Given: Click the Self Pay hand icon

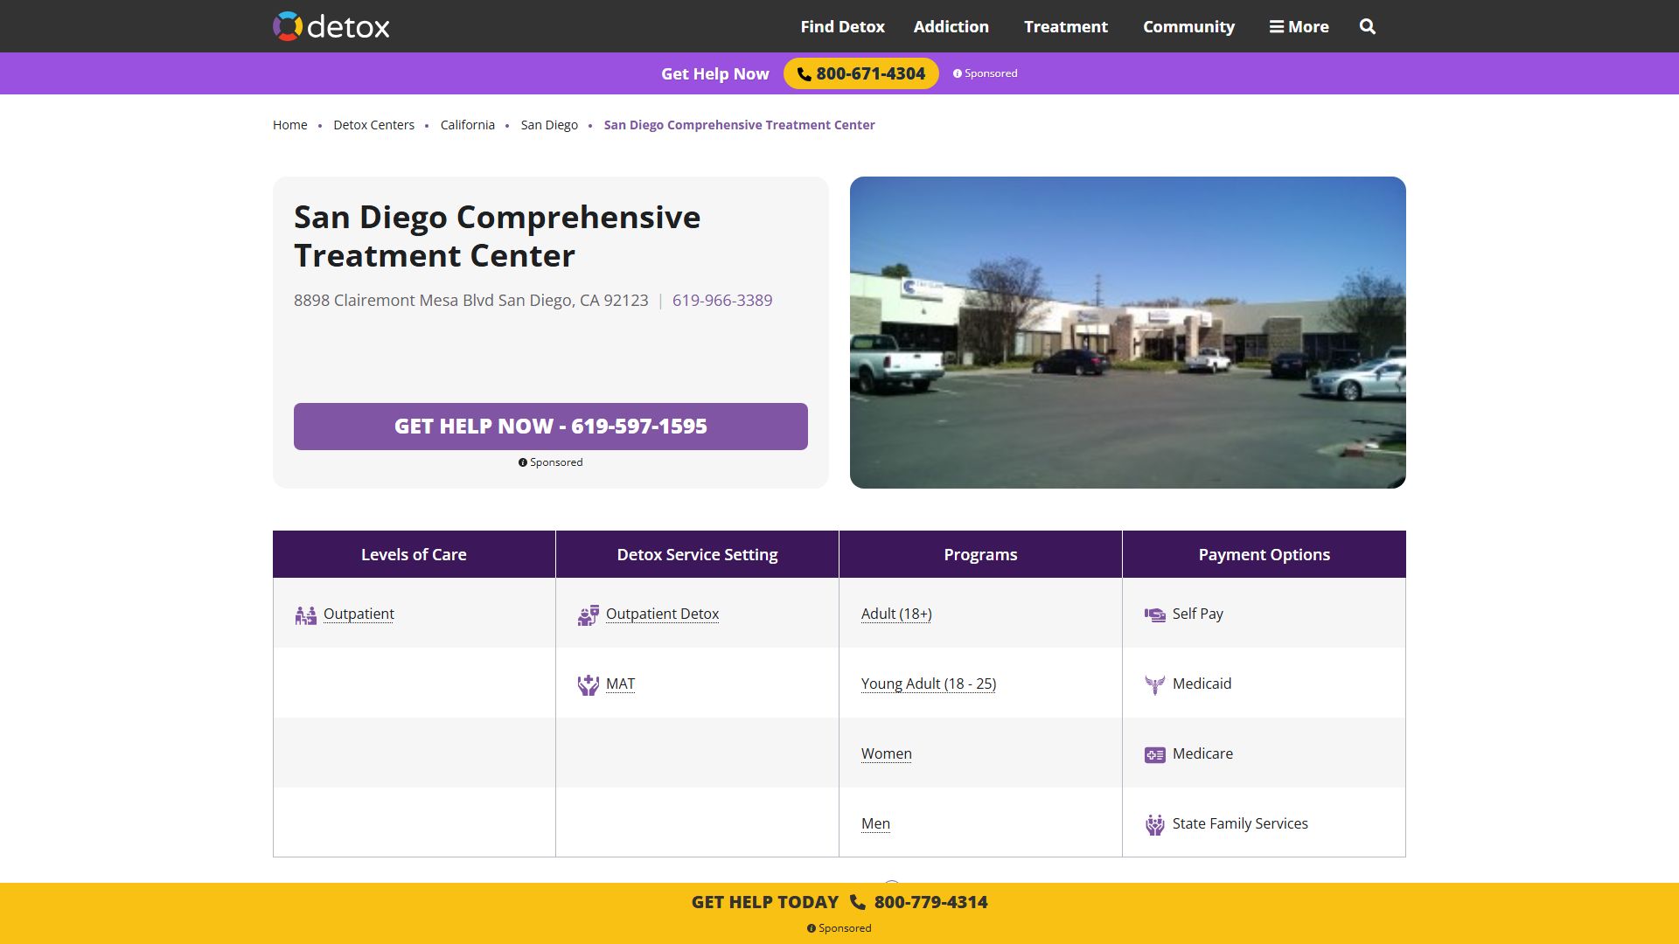Looking at the screenshot, I should tap(1155, 614).
